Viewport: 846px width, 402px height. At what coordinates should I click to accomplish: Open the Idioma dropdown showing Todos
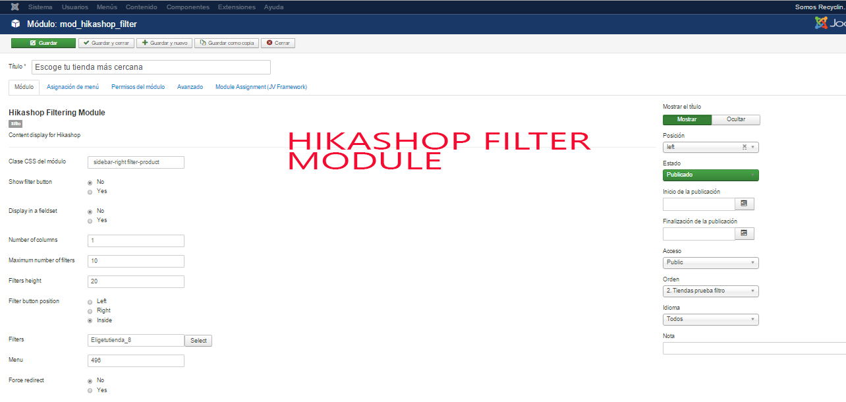pos(711,319)
